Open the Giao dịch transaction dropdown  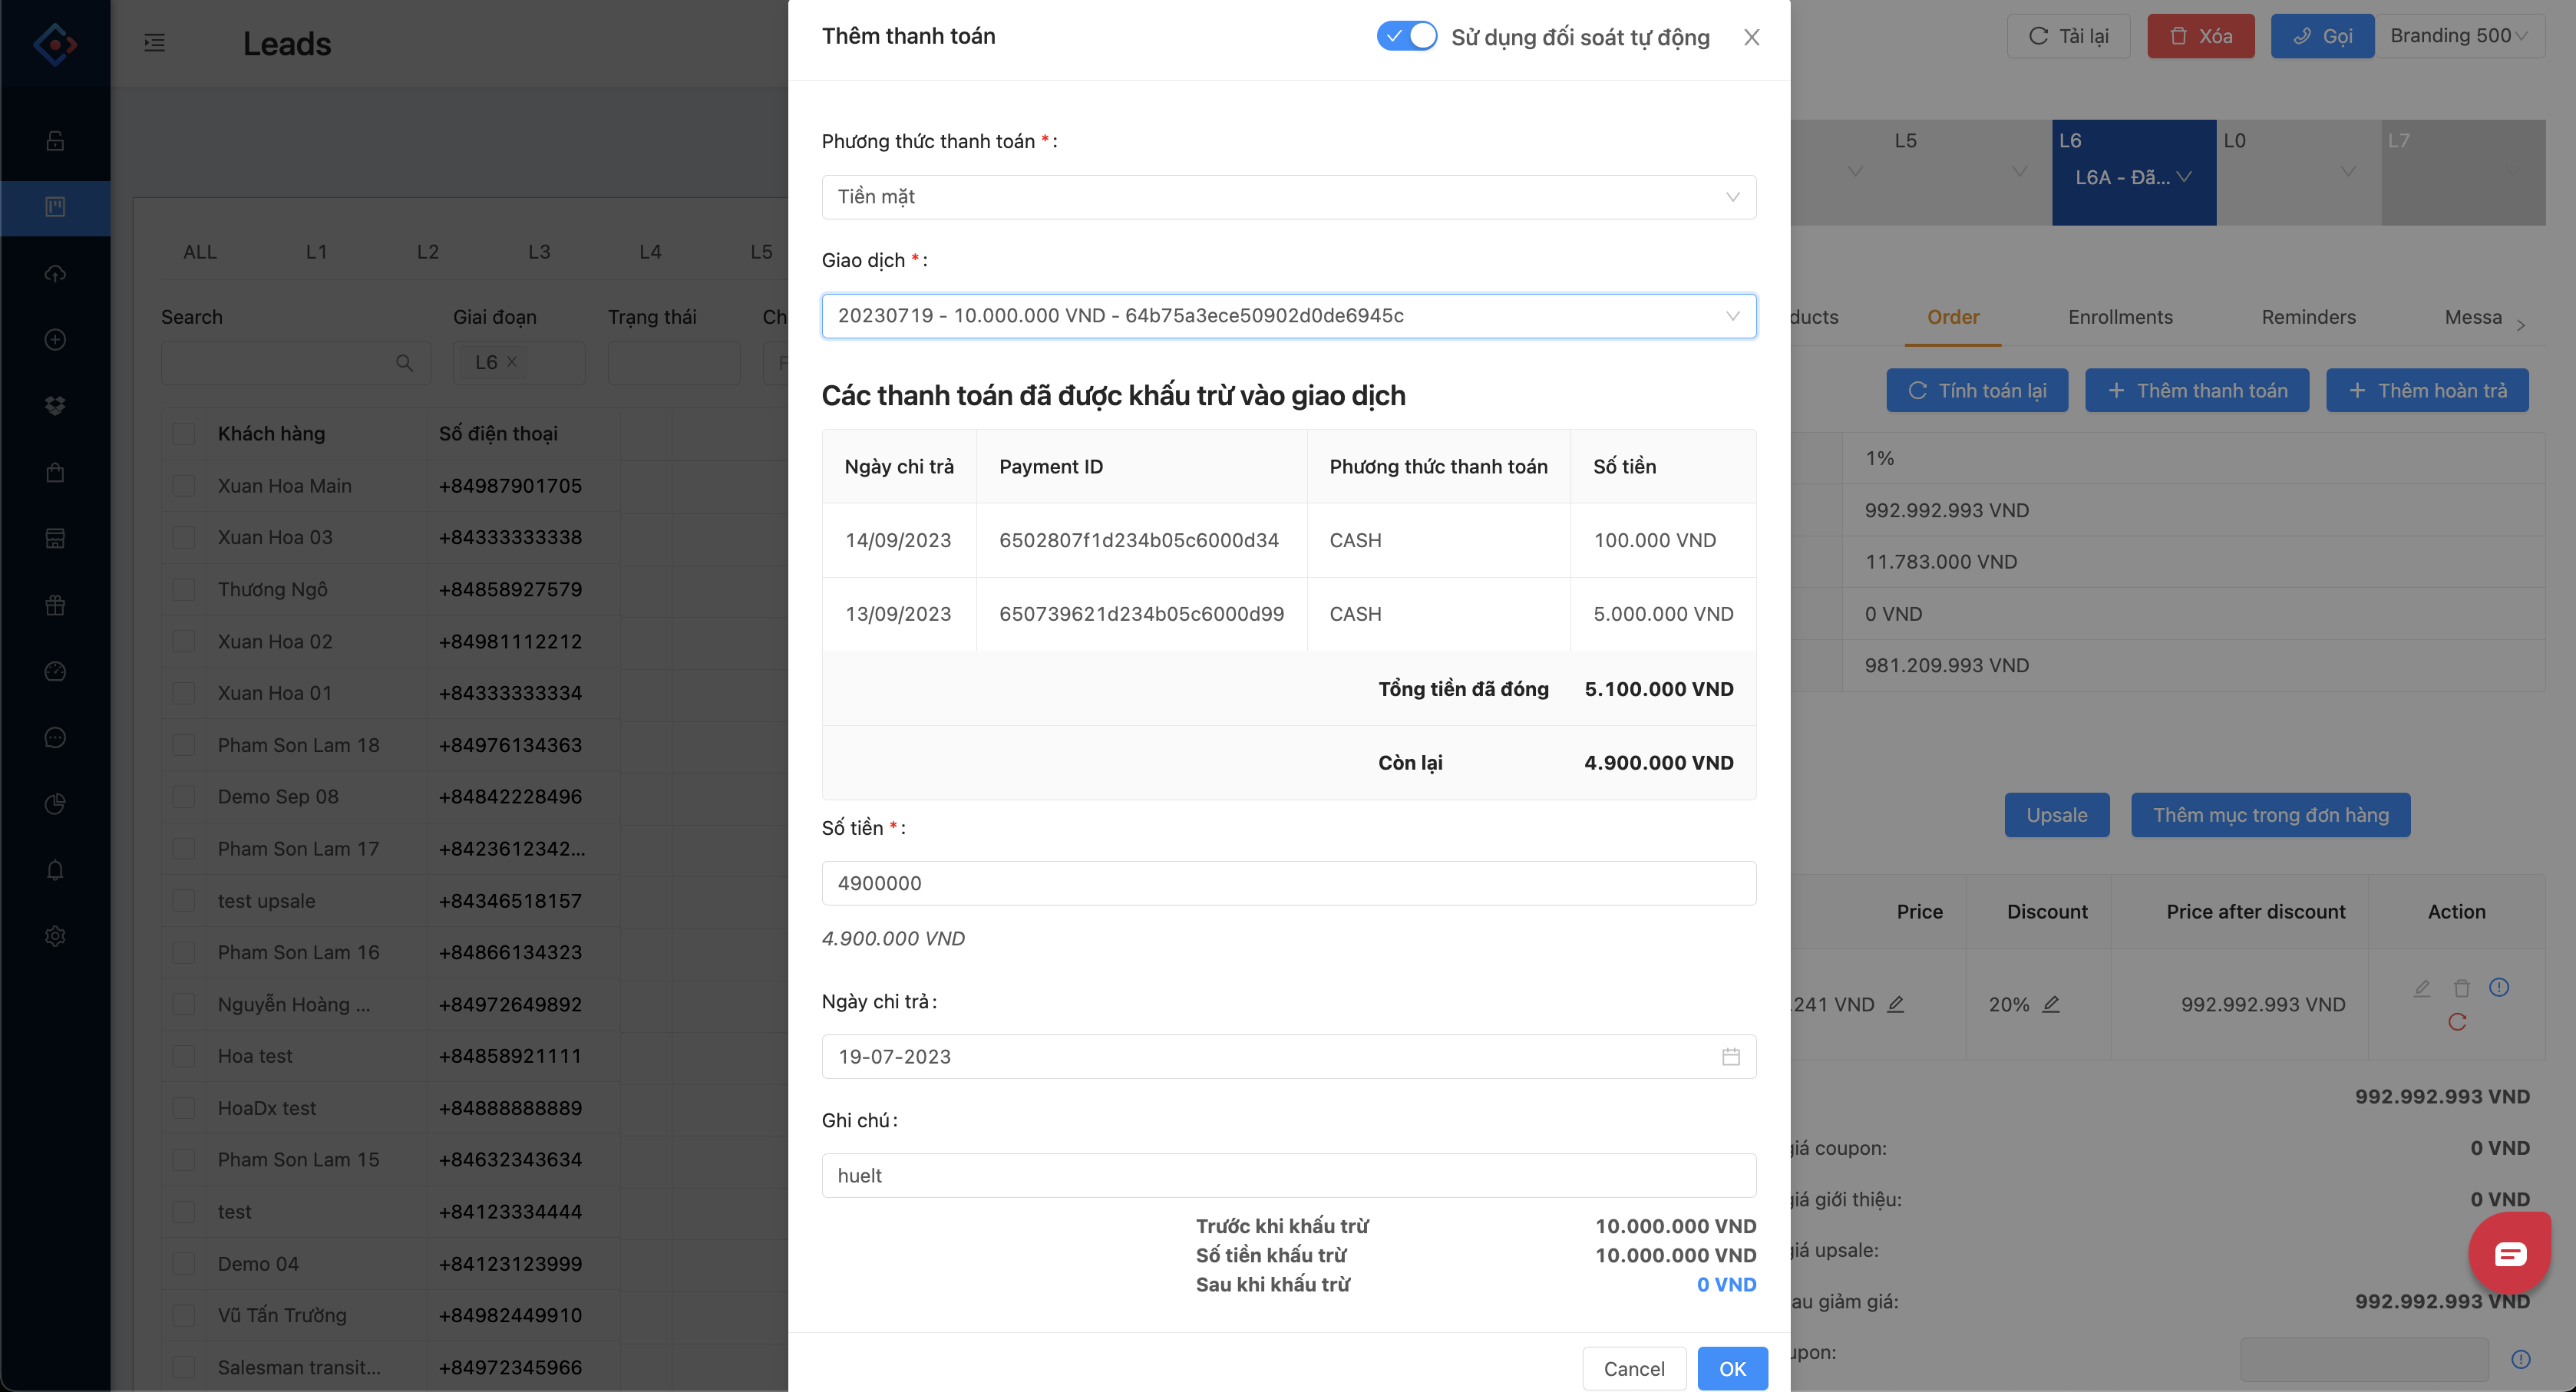[x=1288, y=316]
